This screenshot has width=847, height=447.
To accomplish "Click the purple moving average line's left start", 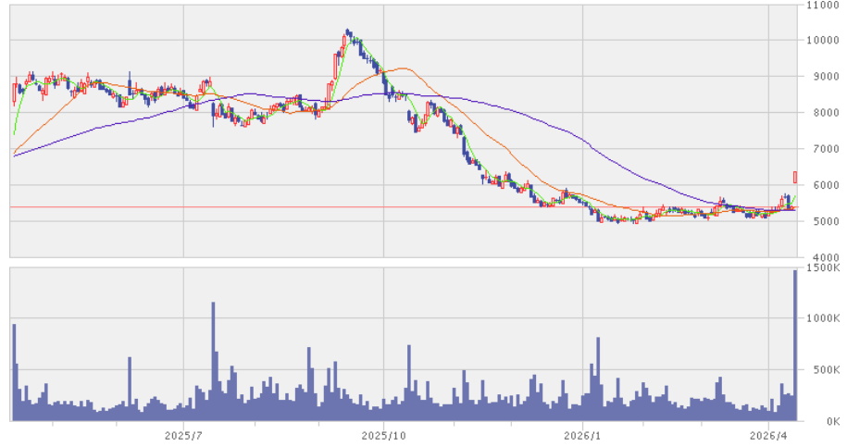I will pos(15,156).
